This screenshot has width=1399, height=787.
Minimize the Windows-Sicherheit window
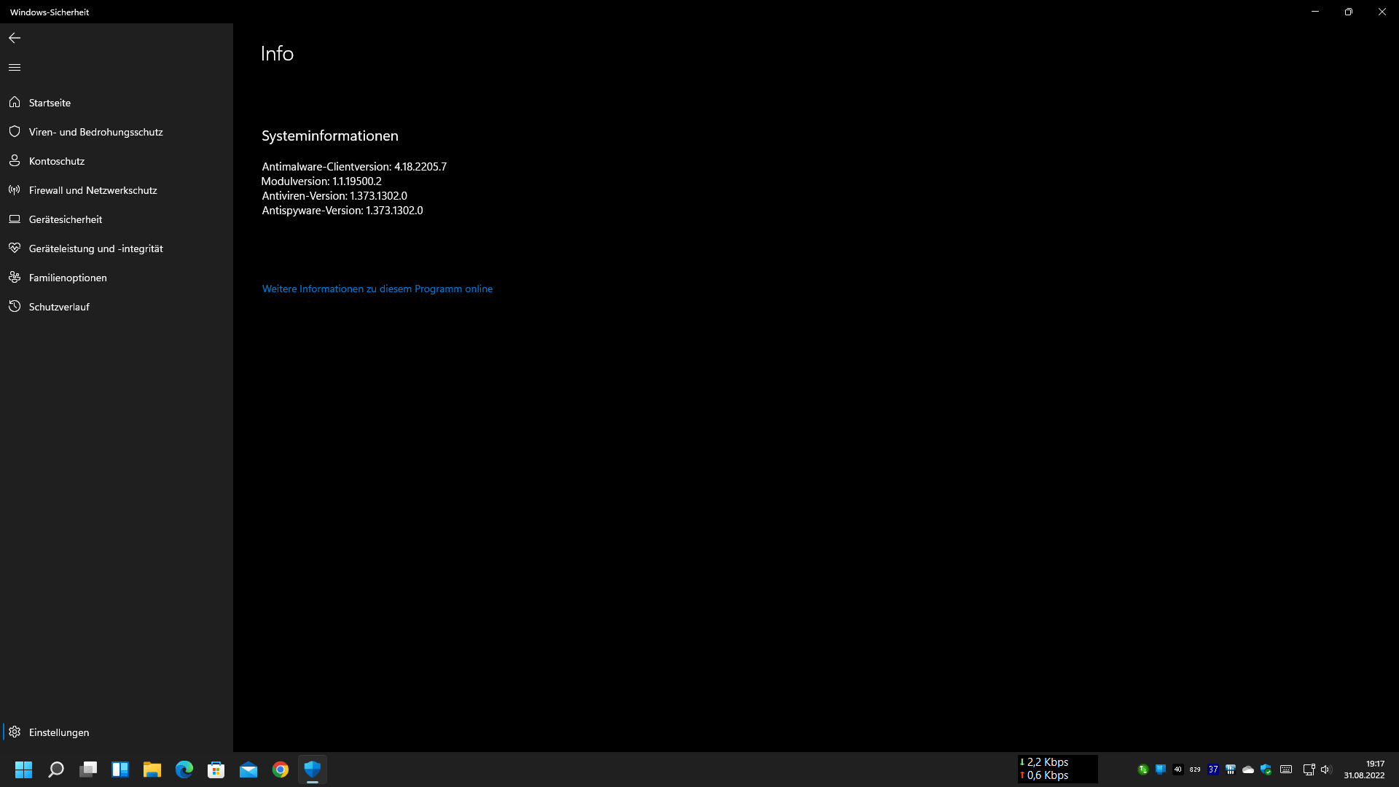[x=1315, y=12]
